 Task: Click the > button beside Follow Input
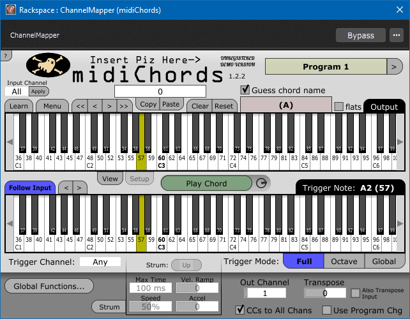[79, 188]
